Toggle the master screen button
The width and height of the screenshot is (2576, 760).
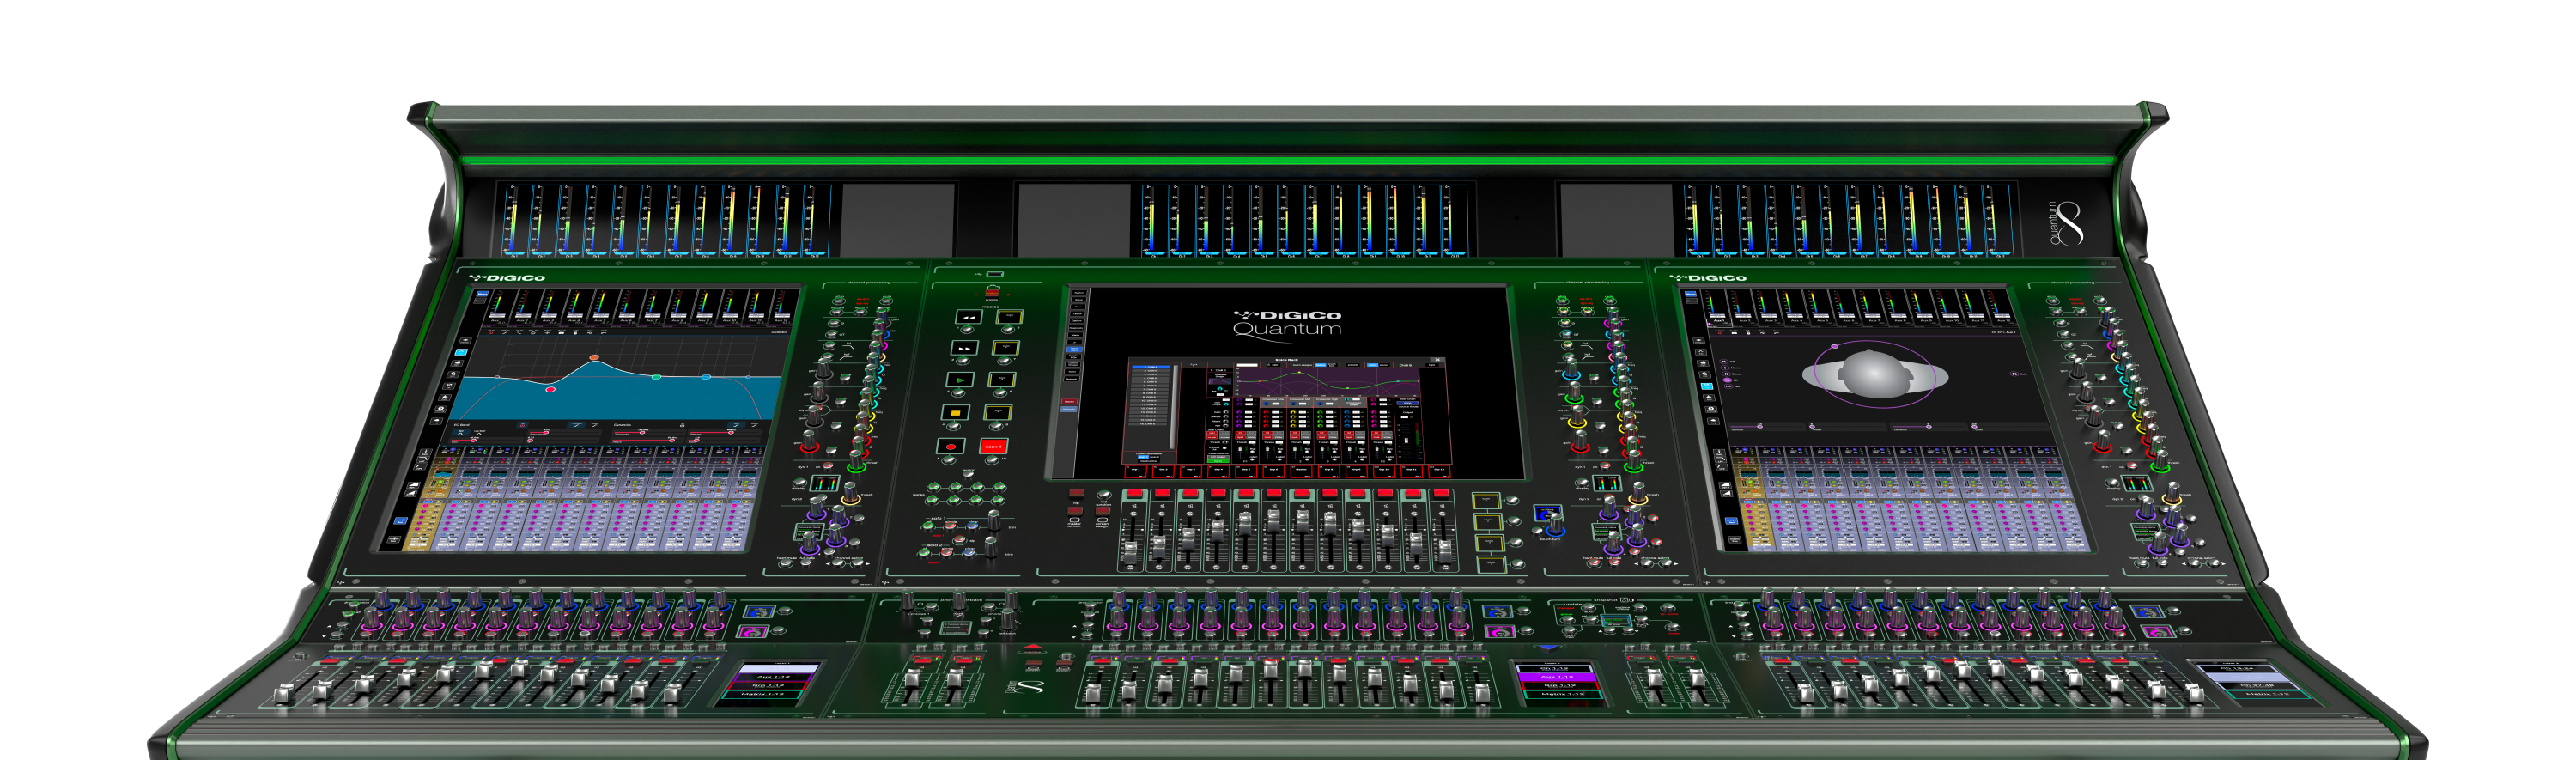[1076, 511]
